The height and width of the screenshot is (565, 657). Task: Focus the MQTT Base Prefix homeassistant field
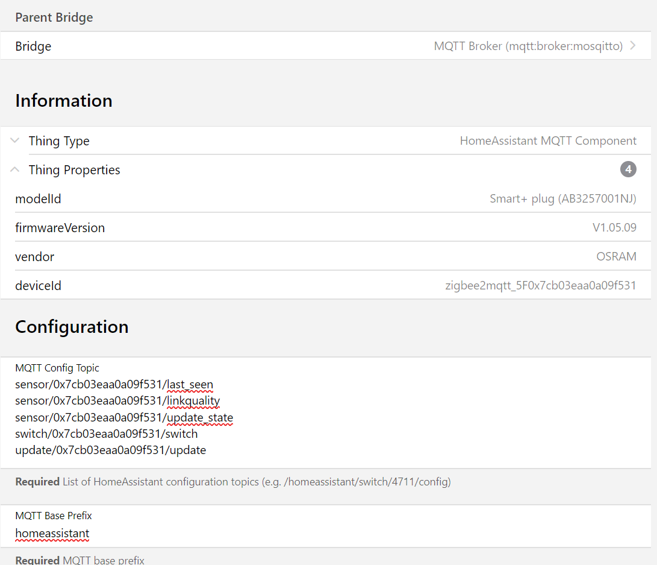click(52, 533)
